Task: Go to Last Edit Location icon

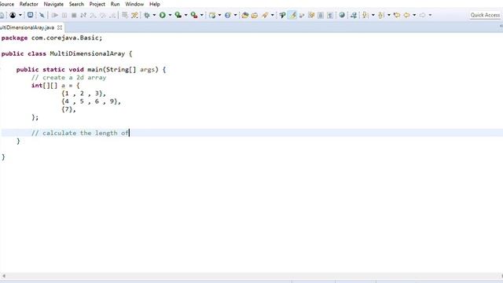Action: tap(397, 15)
